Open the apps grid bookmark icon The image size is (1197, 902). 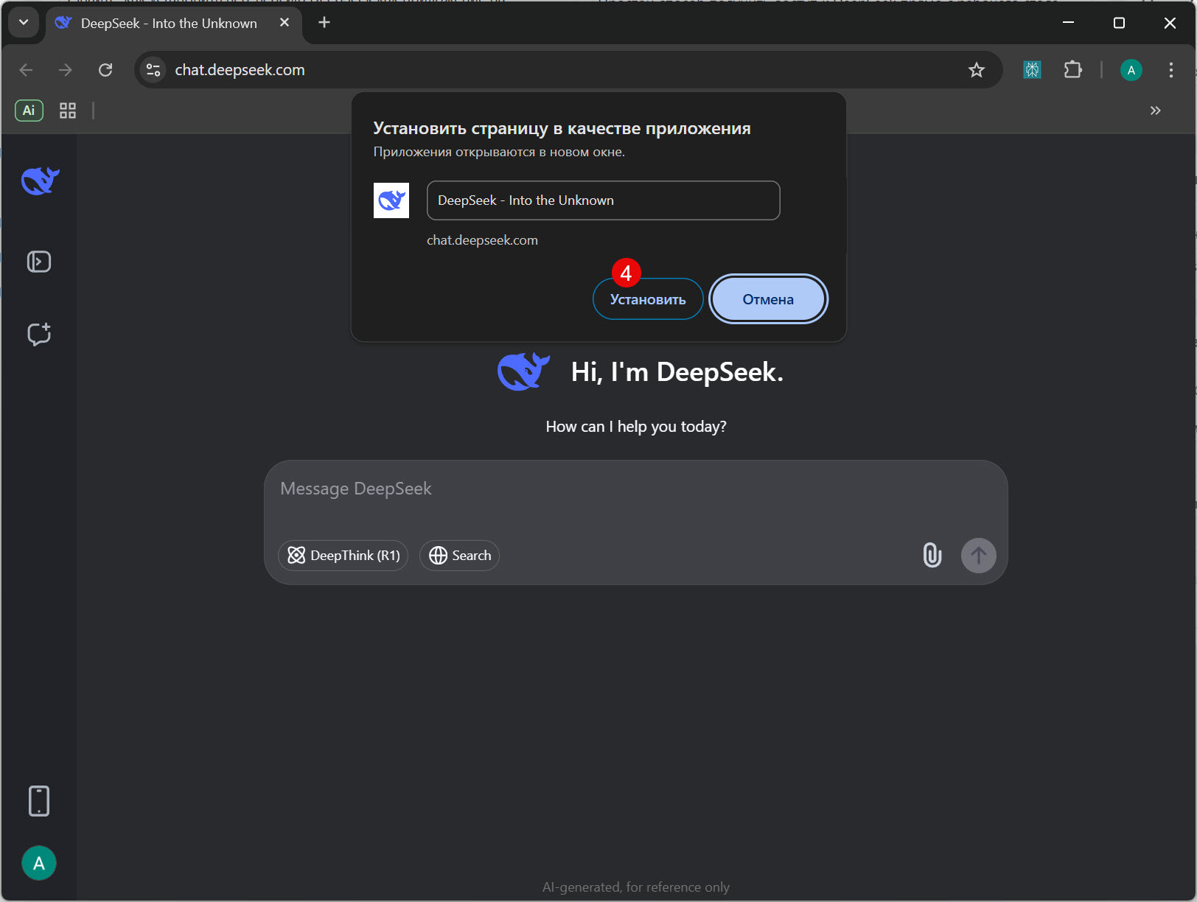pyautogui.click(x=68, y=111)
